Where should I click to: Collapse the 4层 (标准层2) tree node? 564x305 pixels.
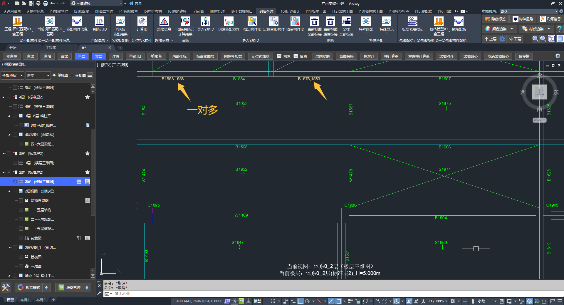[4, 97]
